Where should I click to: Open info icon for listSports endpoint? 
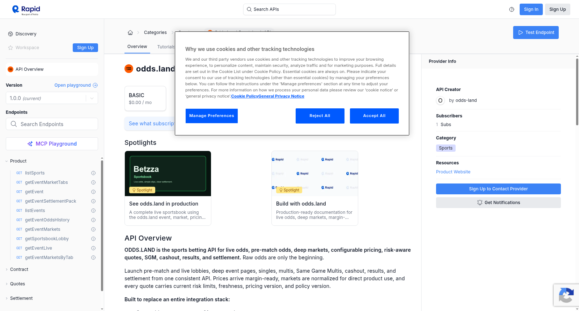point(93,173)
